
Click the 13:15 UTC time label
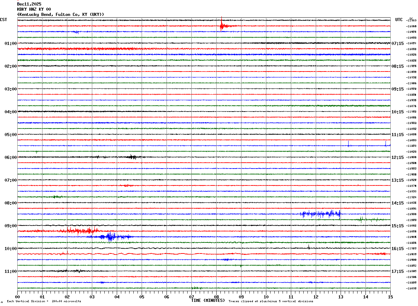click(398, 180)
